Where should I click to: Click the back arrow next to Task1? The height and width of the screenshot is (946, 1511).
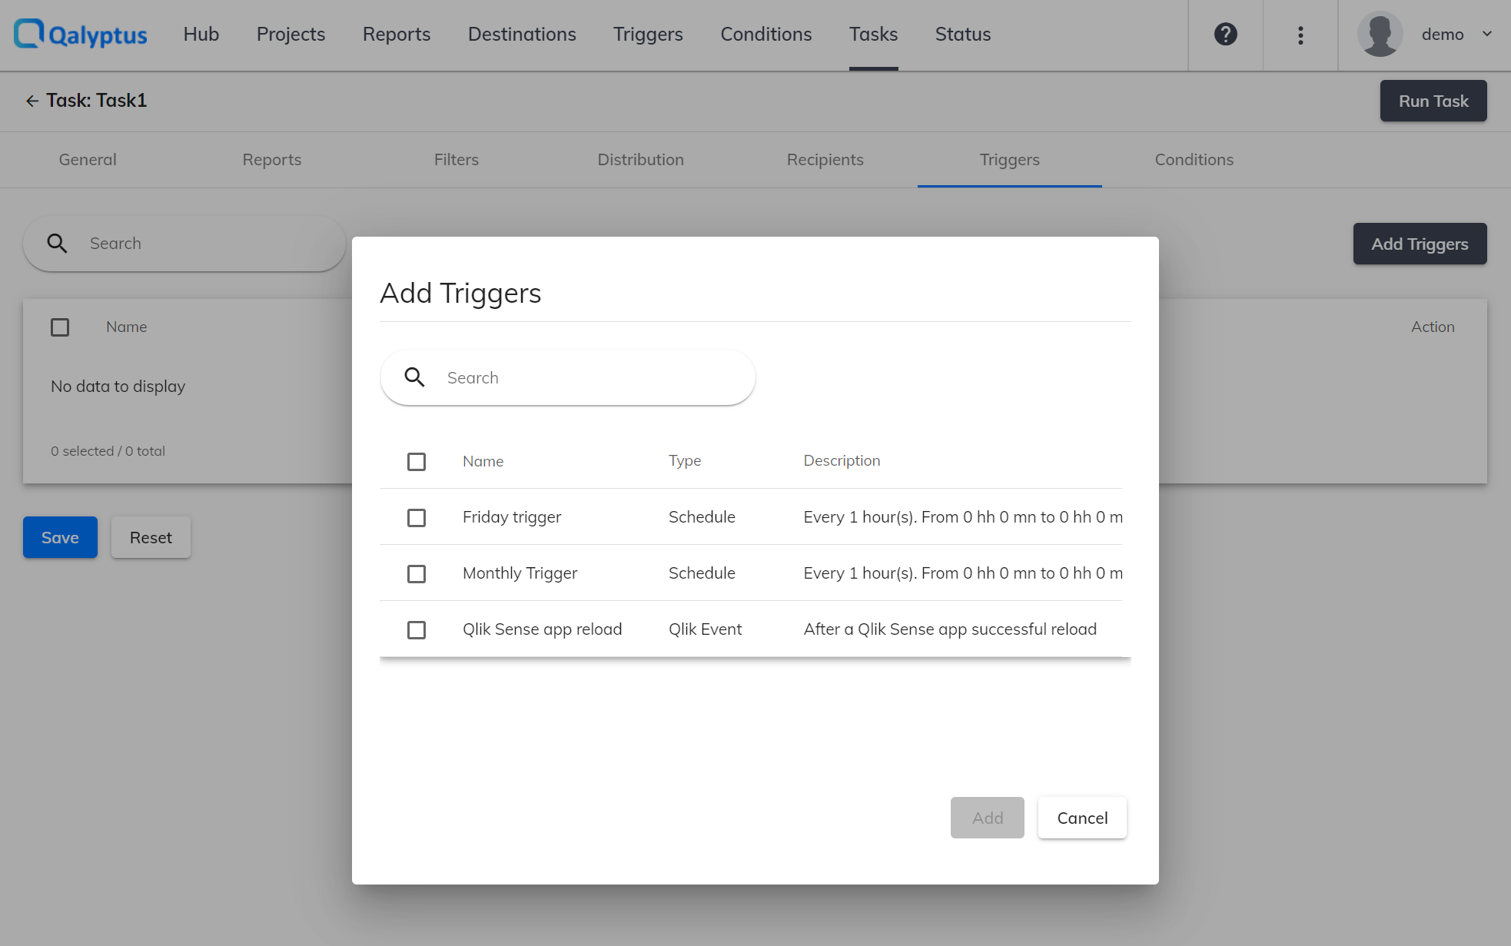[x=32, y=101]
